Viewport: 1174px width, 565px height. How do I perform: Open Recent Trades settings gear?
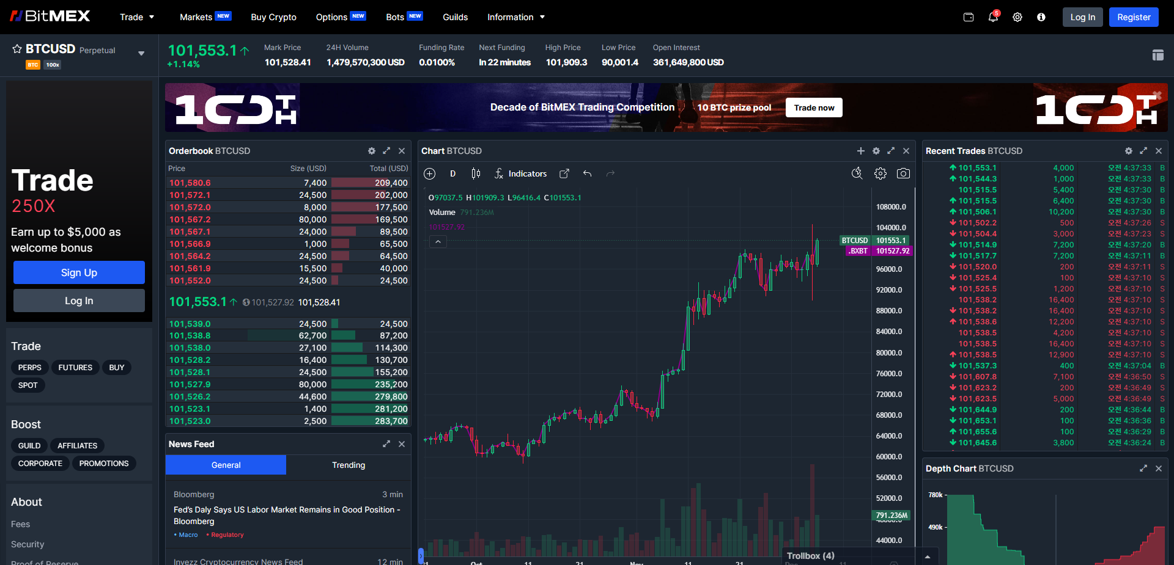(1129, 151)
